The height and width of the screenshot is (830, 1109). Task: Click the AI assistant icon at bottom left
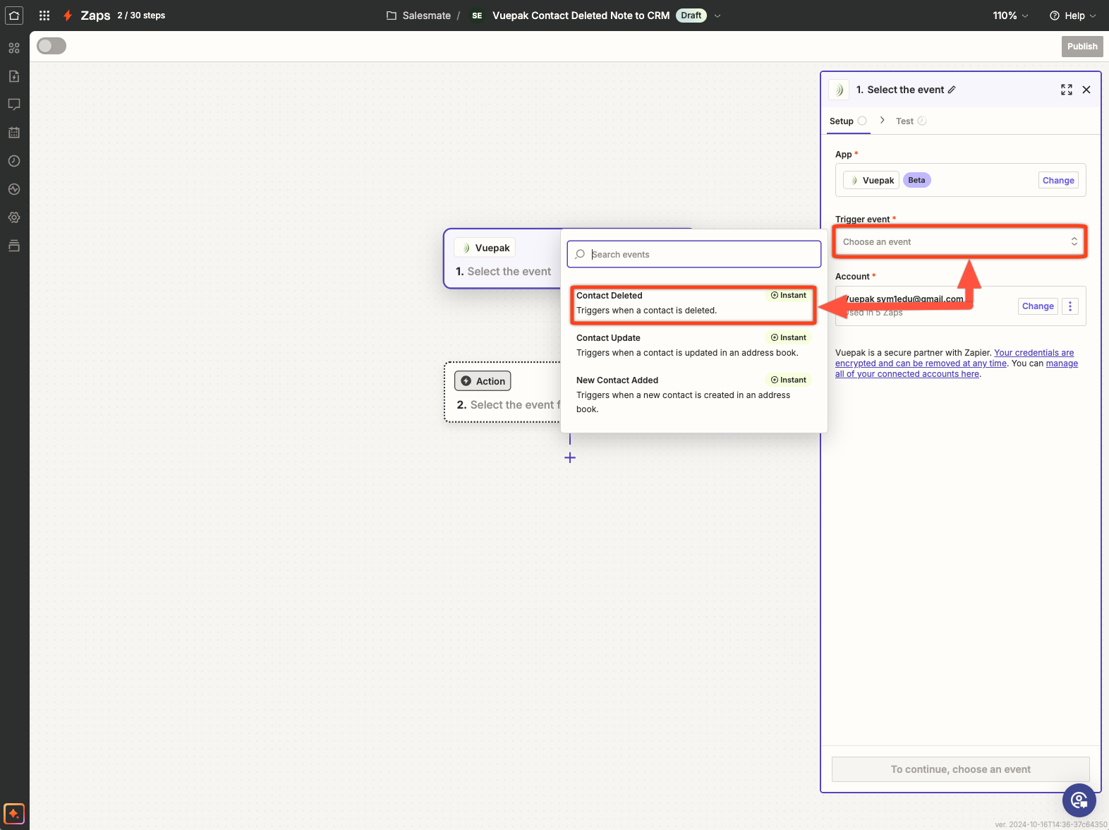coord(14,813)
